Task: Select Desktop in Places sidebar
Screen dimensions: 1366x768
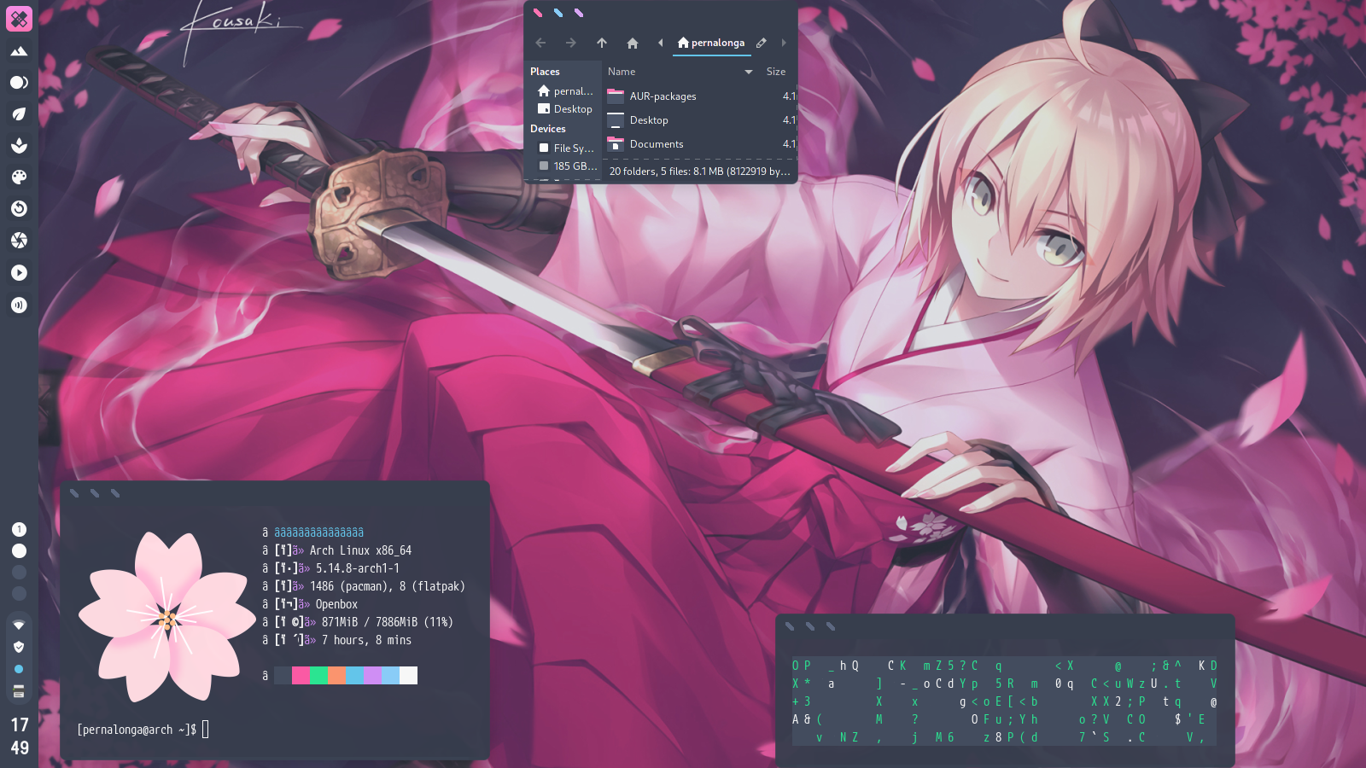Action: 564,109
